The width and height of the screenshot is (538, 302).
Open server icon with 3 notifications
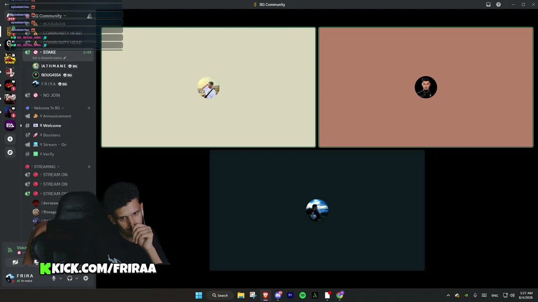click(10, 112)
